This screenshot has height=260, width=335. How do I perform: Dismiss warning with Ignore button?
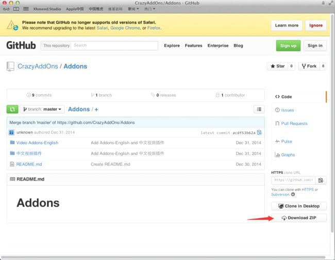[316, 25]
